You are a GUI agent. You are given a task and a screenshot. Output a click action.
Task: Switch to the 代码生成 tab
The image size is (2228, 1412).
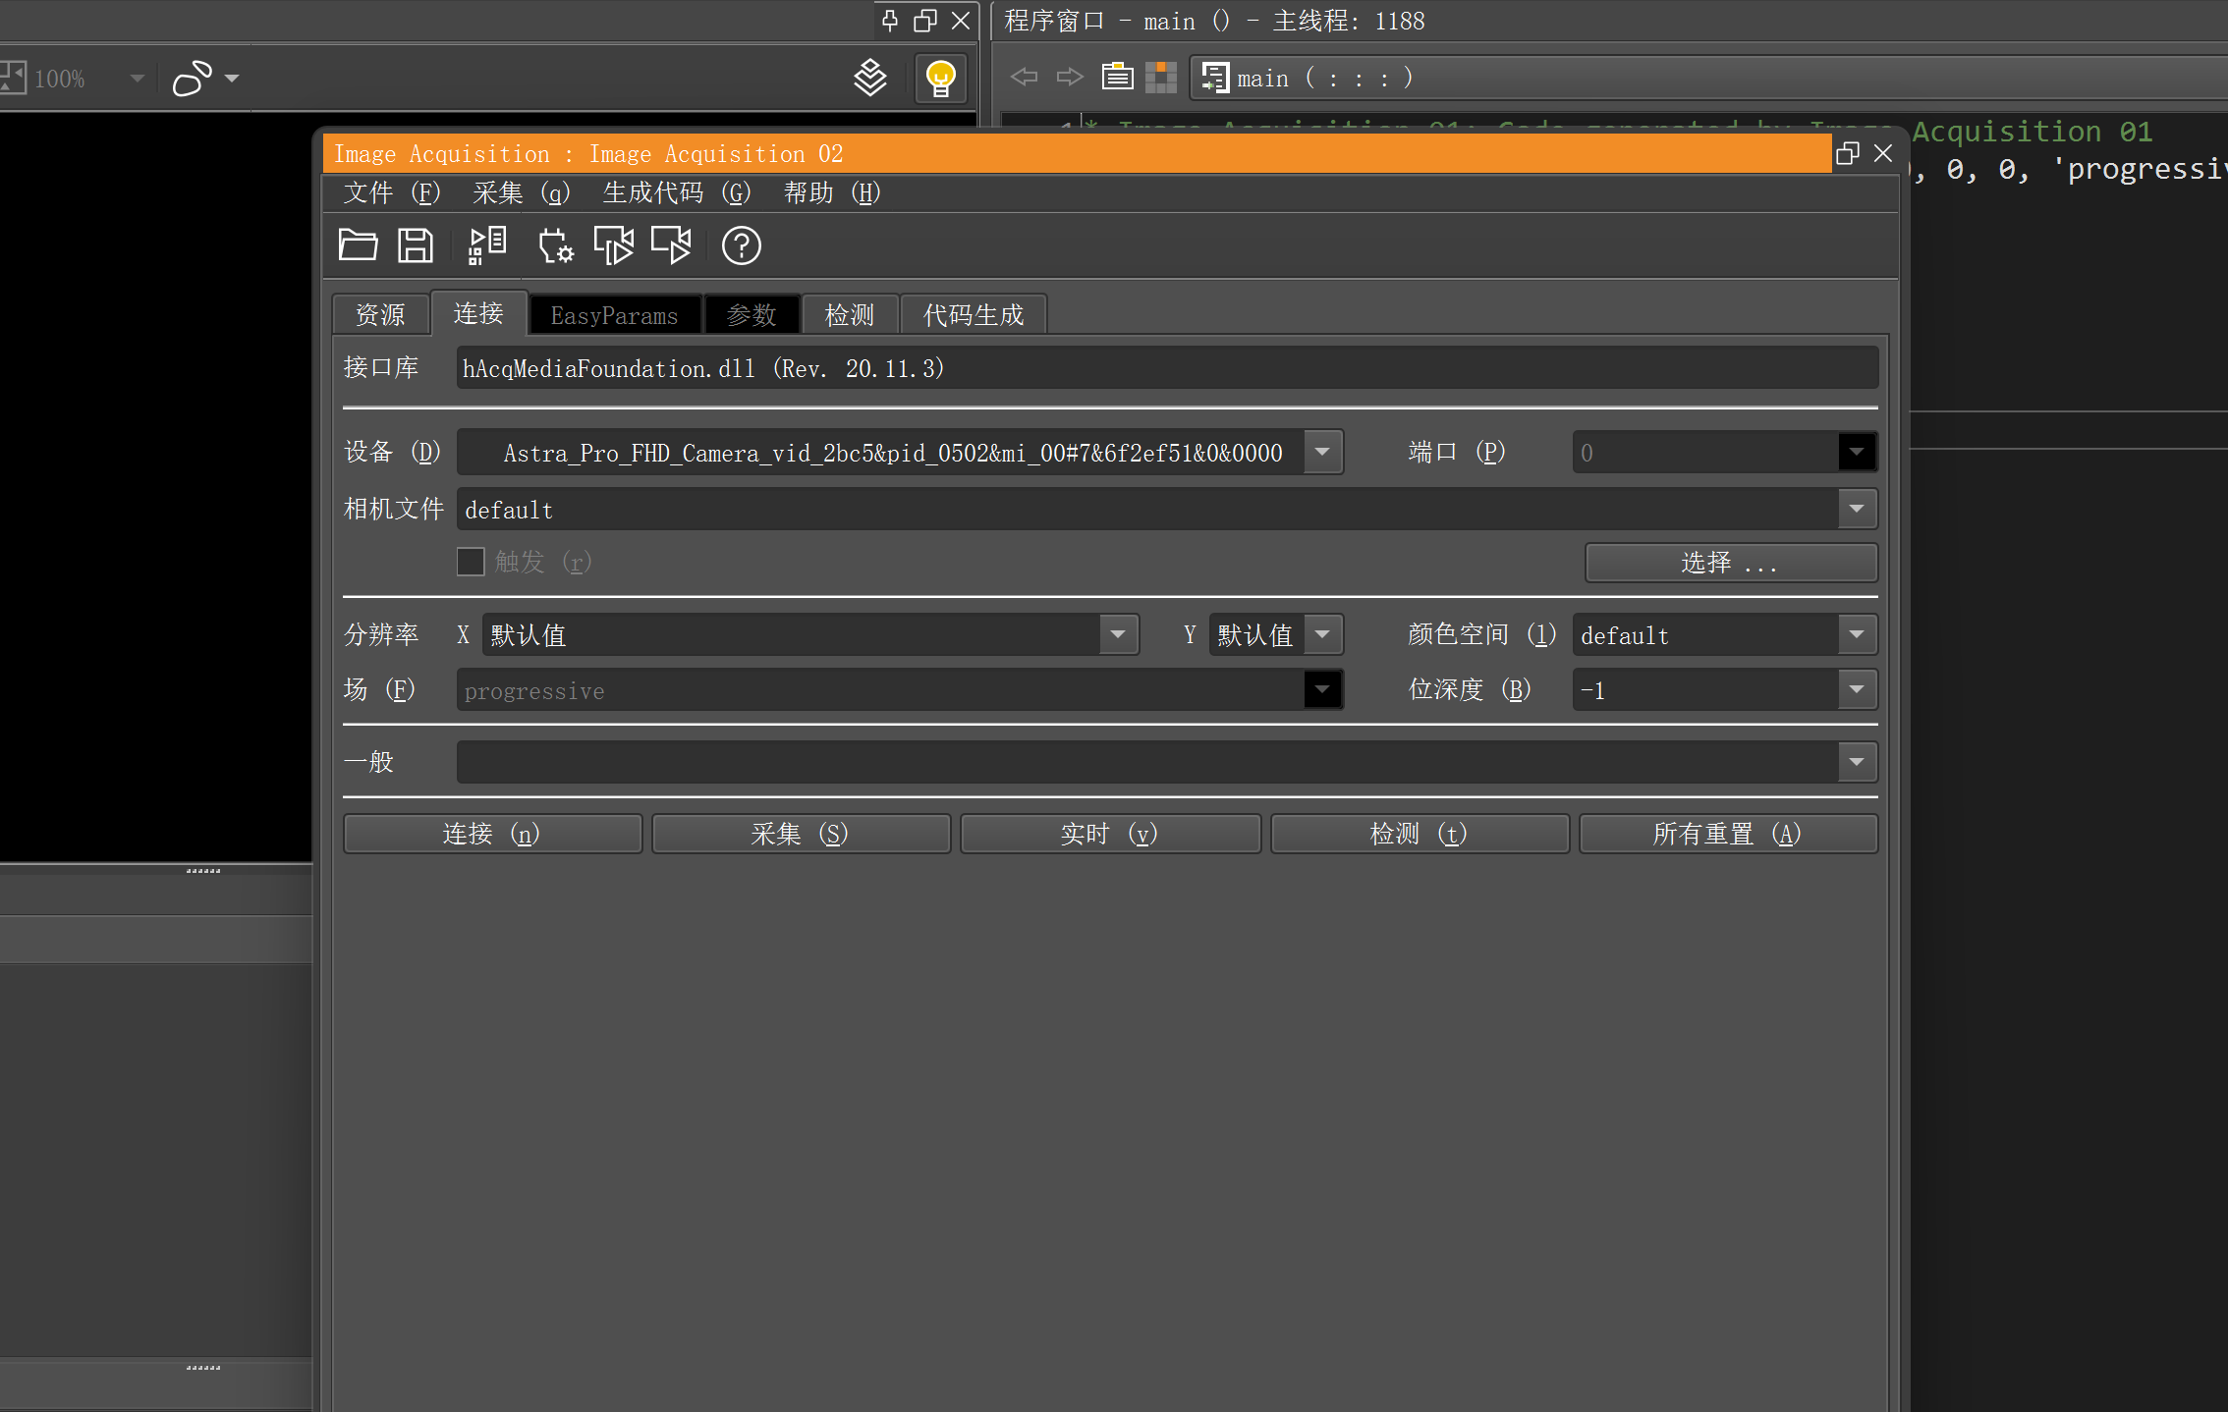tap(974, 315)
